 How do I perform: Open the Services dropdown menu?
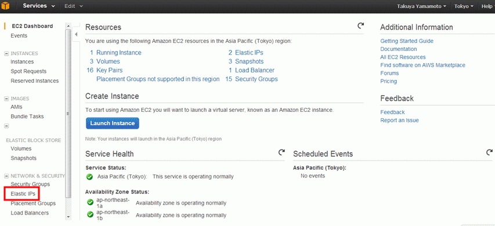pyautogui.click(x=38, y=6)
